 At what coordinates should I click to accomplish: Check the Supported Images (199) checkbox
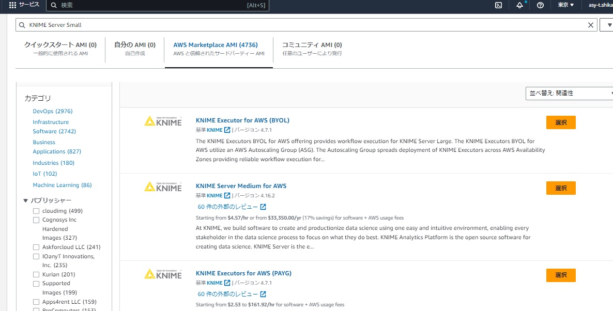pyautogui.click(x=36, y=284)
